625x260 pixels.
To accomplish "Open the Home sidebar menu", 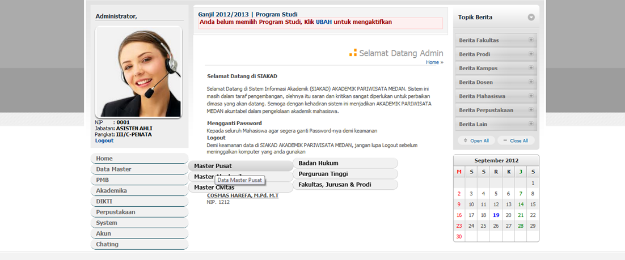I will click(x=139, y=159).
